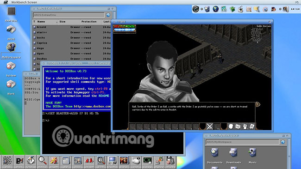Click the globe icon in top toolbar
This screenshot has width=301, height=169.
(216, 9)
